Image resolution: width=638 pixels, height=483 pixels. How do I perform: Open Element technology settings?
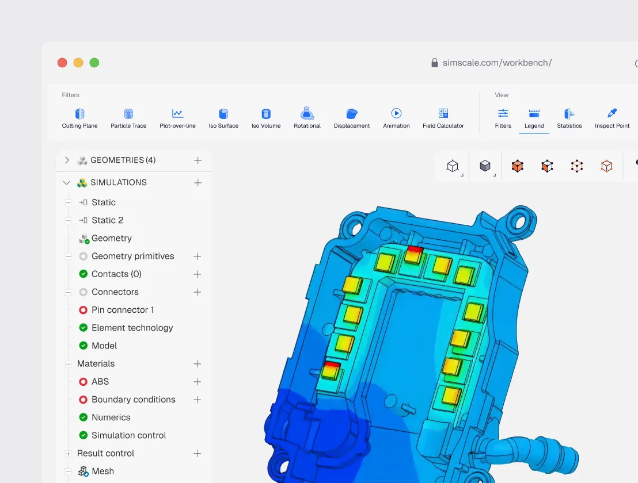[132, 328]
